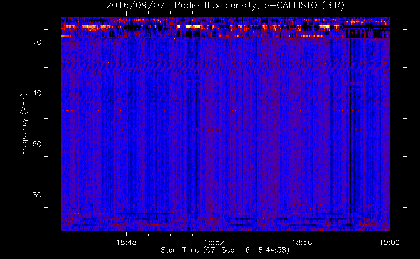Click the 60 MHz frequency tick label
Viewport: 420px width, 259px height.
(x=37, y=144)
